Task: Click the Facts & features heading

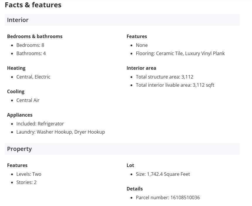Action: pyautogui.click(x=33, y=5)
